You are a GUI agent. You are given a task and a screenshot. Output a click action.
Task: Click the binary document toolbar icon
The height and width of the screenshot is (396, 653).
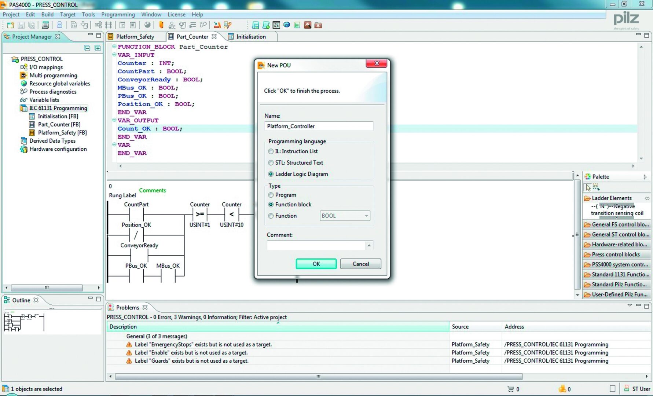click(x=73, y=25)
